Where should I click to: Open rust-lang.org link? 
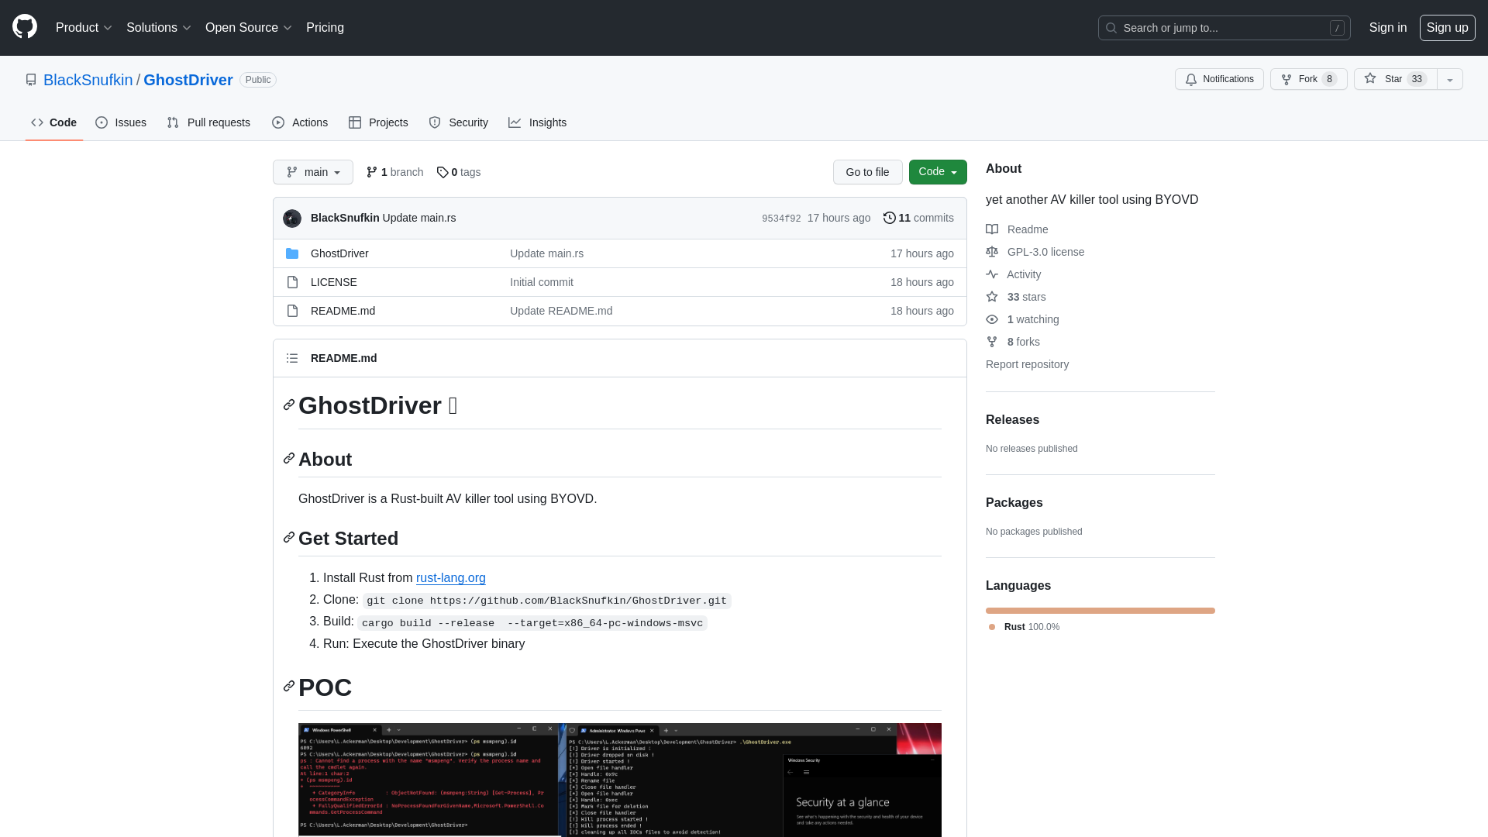(451, 577)
